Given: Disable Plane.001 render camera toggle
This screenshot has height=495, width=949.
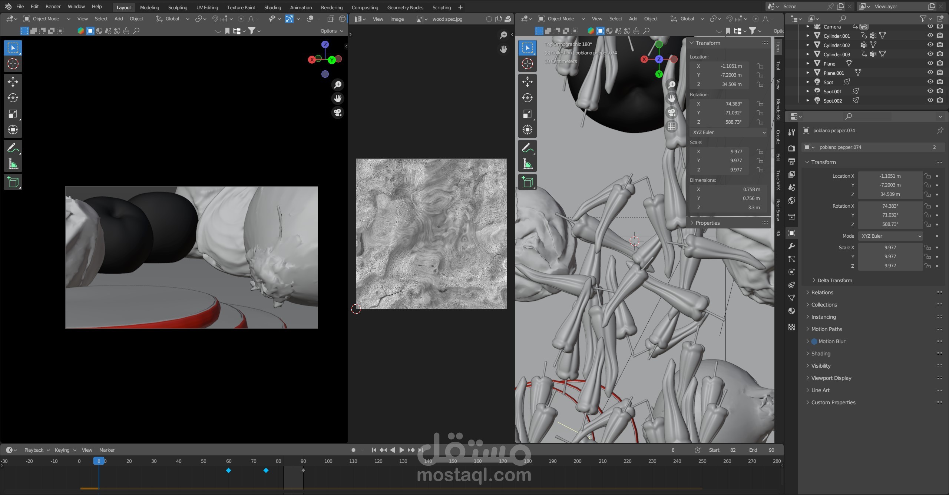Looking at the screenshot, I should pyautogui.click(x=940, y=73).
